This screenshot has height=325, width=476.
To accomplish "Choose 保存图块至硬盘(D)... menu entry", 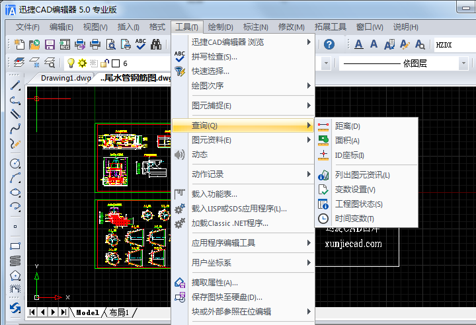I will click(x=243, y=297).
